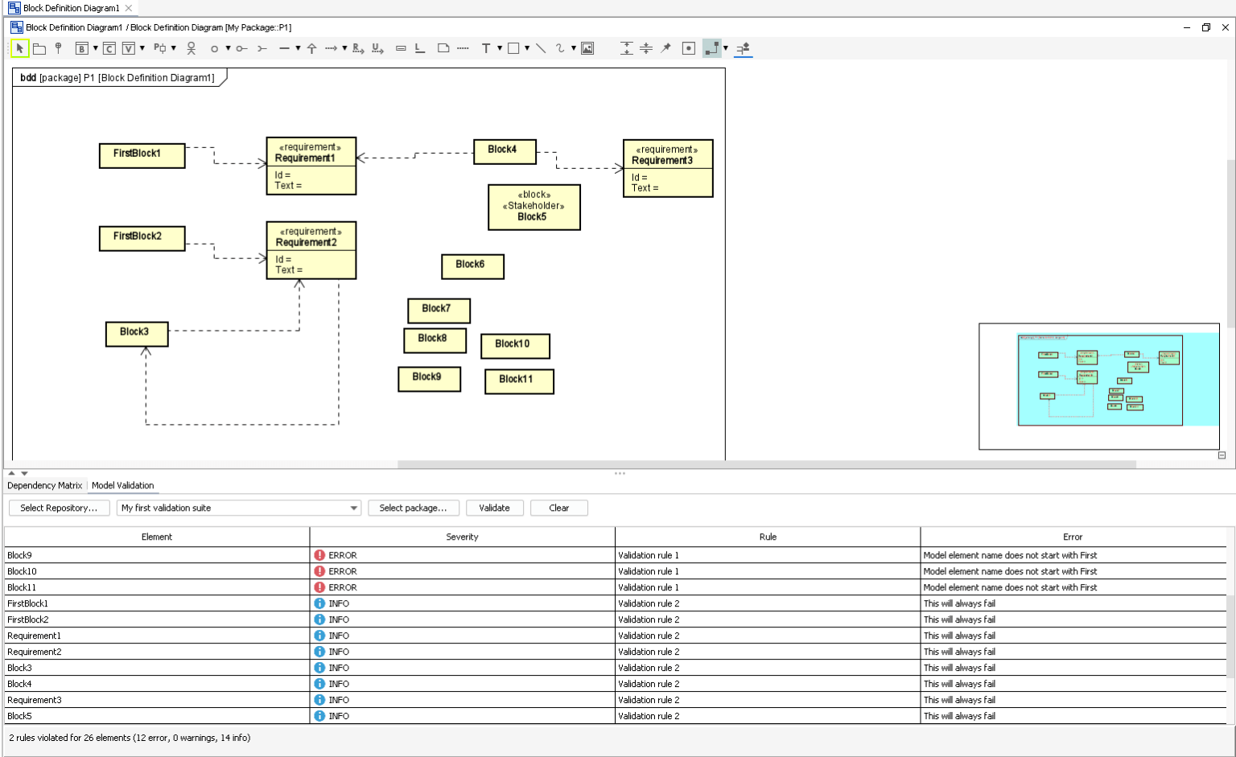Expand the dropdown next to arrow line tool
1236x757 pixels.
pyautogui.click(x=344, y=48)
